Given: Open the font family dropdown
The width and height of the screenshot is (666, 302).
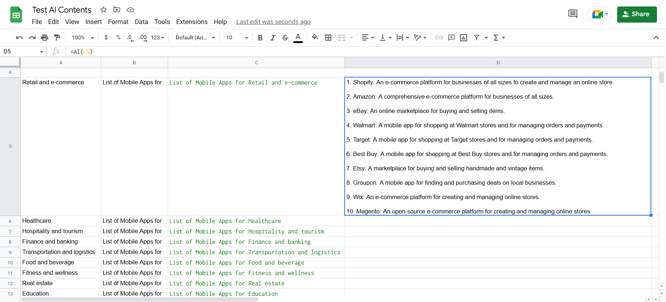Looking at the screenshot, I should coord(195,38).
